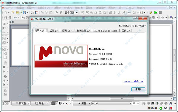Image resolution: width=178 pixels, height=112 pixels.
Task: Toggle the subscript X formatting button
Action: click(x=67, y=103)
